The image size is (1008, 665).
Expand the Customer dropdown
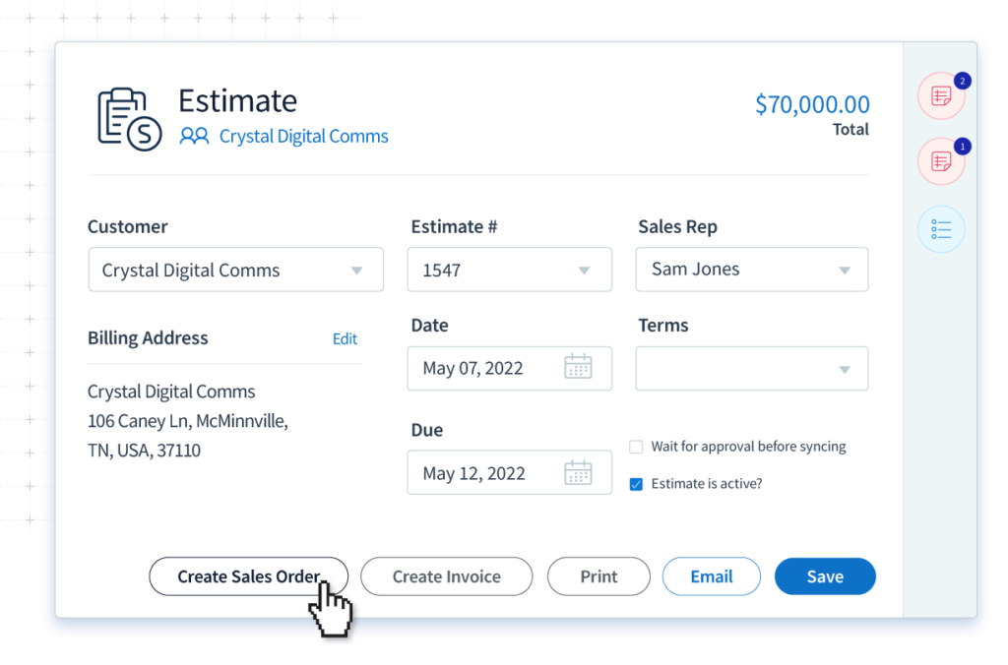356,271
